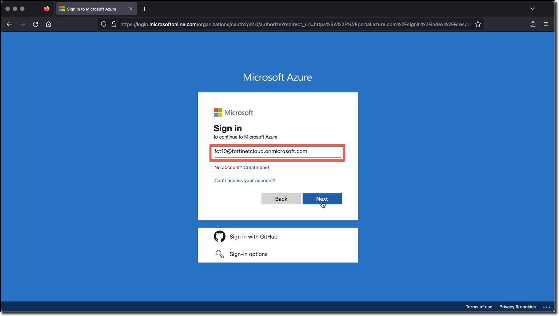The width and height of the screenshot is (559, 316).
Task: Open Terms of use link
Action: point(479,307)
